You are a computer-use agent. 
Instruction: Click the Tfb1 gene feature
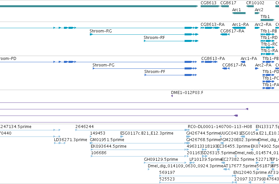268,20
